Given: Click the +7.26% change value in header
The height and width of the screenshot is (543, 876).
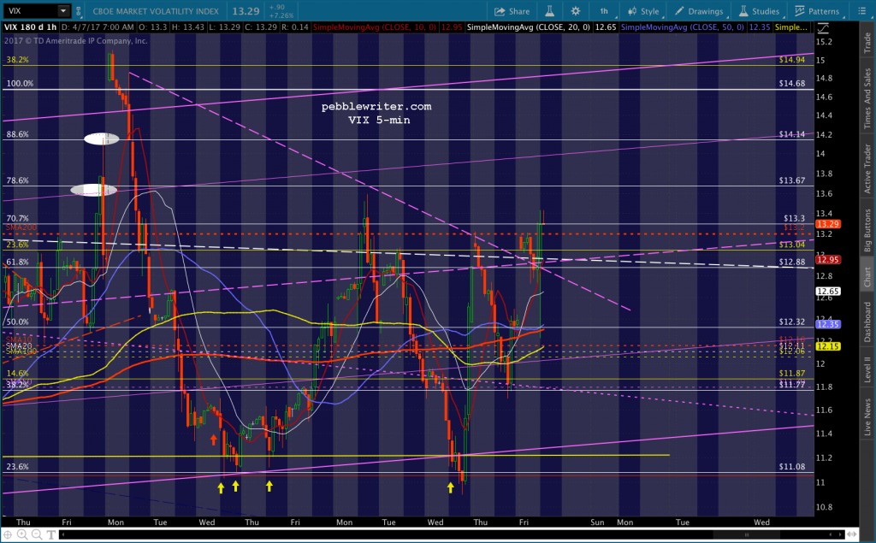Looking at the screenshot, I should tap(281, 15).
